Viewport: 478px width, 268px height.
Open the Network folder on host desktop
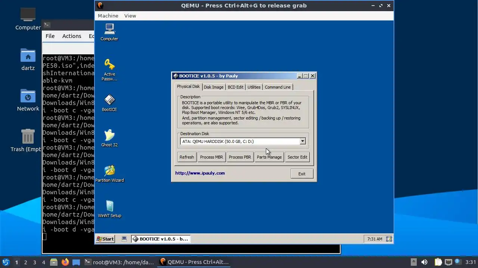pos(28,100)
